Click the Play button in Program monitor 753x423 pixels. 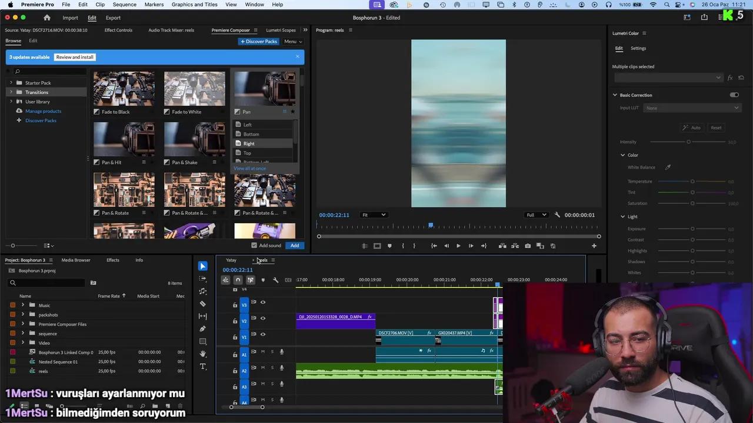coord(458,246)
